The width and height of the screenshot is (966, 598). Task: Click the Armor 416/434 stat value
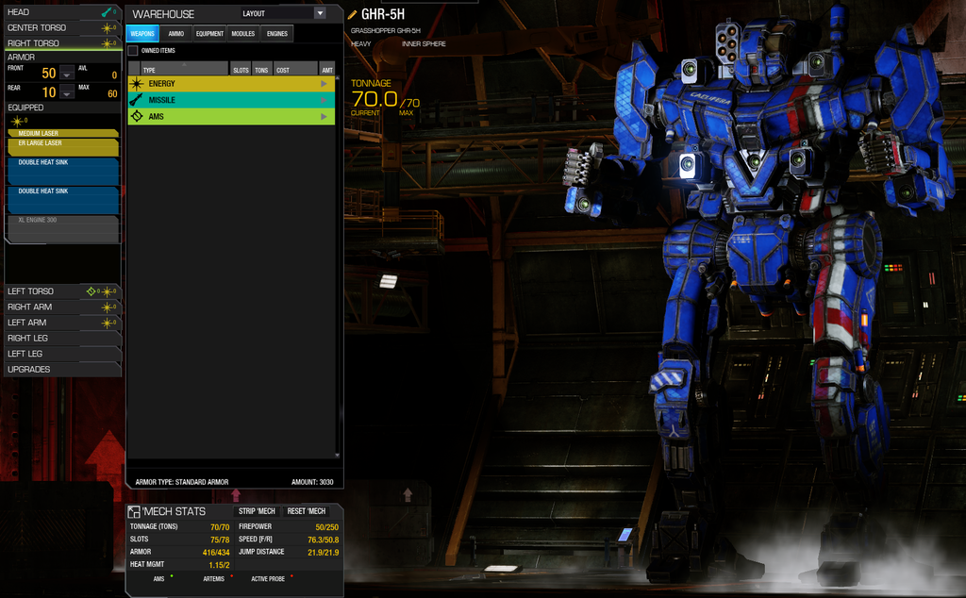216,553
